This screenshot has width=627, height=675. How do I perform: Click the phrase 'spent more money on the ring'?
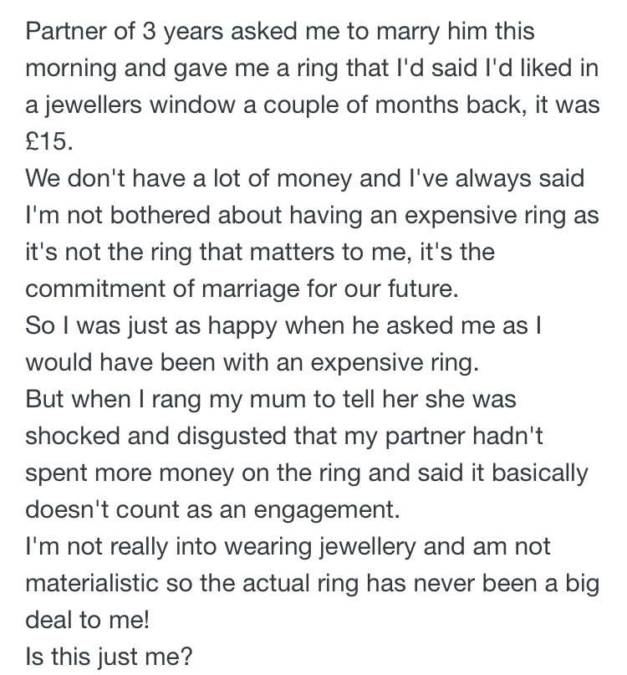[193, 473]
